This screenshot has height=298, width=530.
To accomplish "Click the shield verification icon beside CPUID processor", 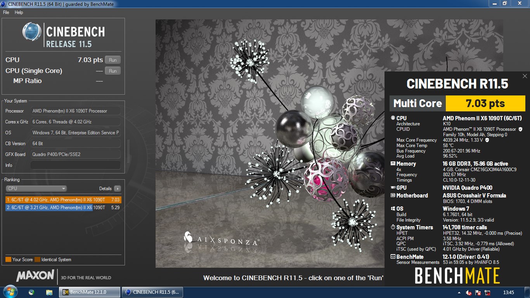I will point(520,129).
